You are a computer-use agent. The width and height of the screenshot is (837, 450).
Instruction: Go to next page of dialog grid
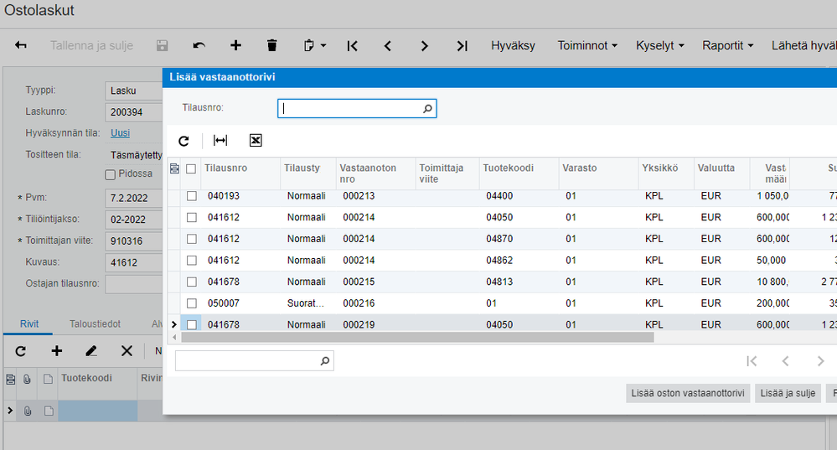point(820,361)
